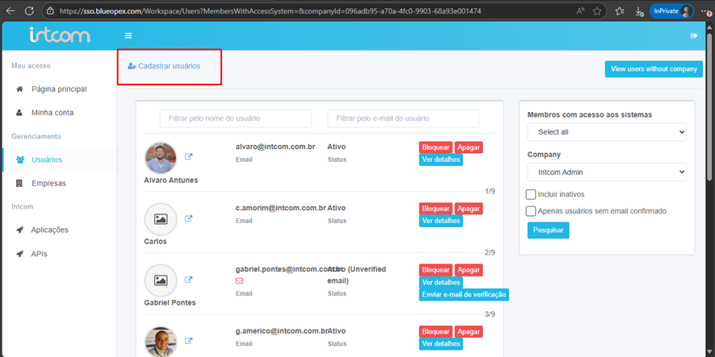Block the g.americo user

coord(436,331)
